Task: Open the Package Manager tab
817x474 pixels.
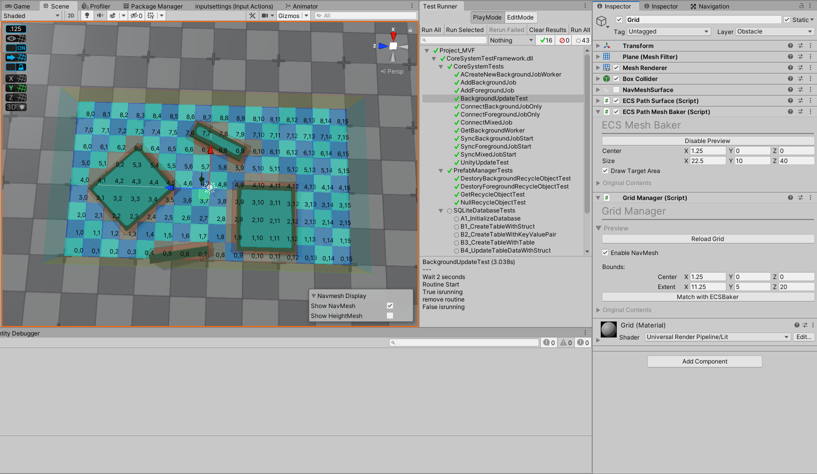Action: tap(152, 6)
